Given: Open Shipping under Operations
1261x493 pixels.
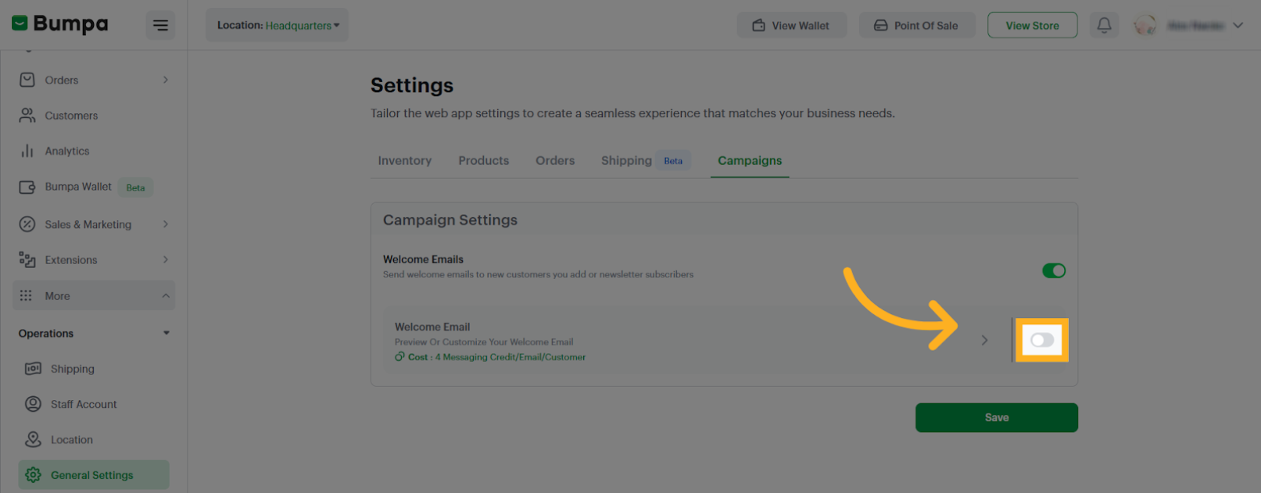Looking at the screenshot, I should 73,369.
